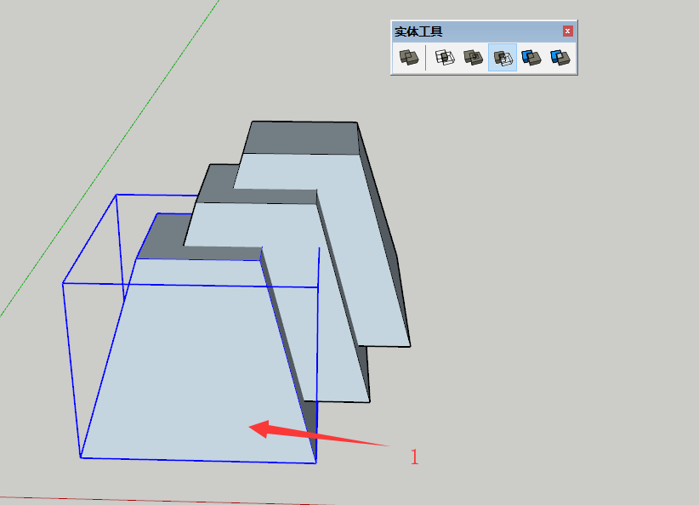699x505 pixels.
Task: Select the Intersect solid tool
Action: [x=444, y=58]
